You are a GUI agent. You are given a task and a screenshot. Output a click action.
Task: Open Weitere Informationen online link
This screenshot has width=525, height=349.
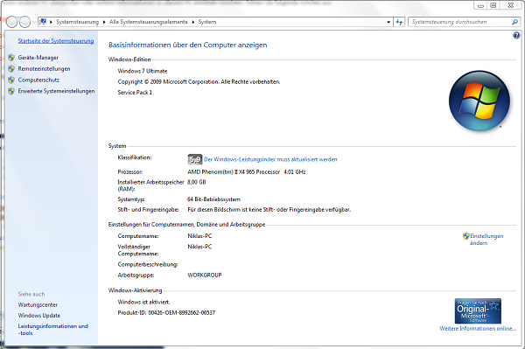coord(478,329)
